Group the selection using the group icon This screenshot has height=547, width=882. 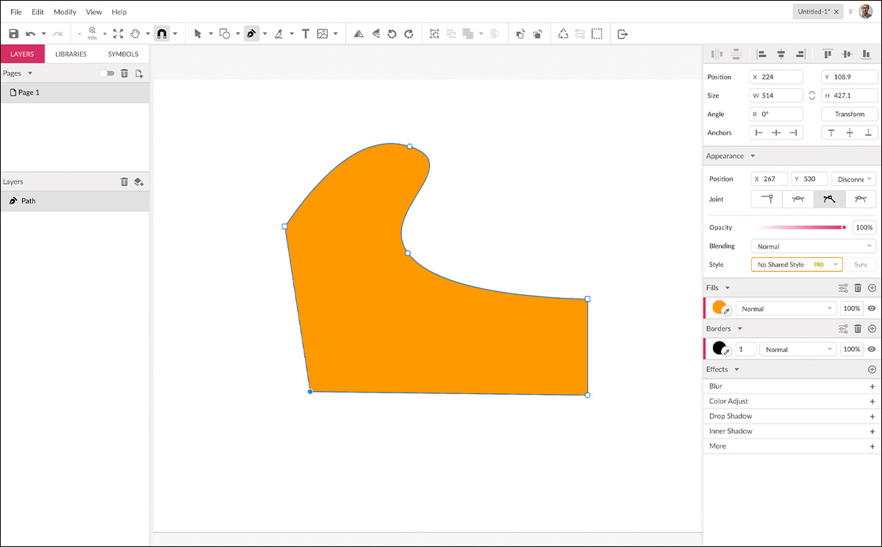click(x=434, y=34)
